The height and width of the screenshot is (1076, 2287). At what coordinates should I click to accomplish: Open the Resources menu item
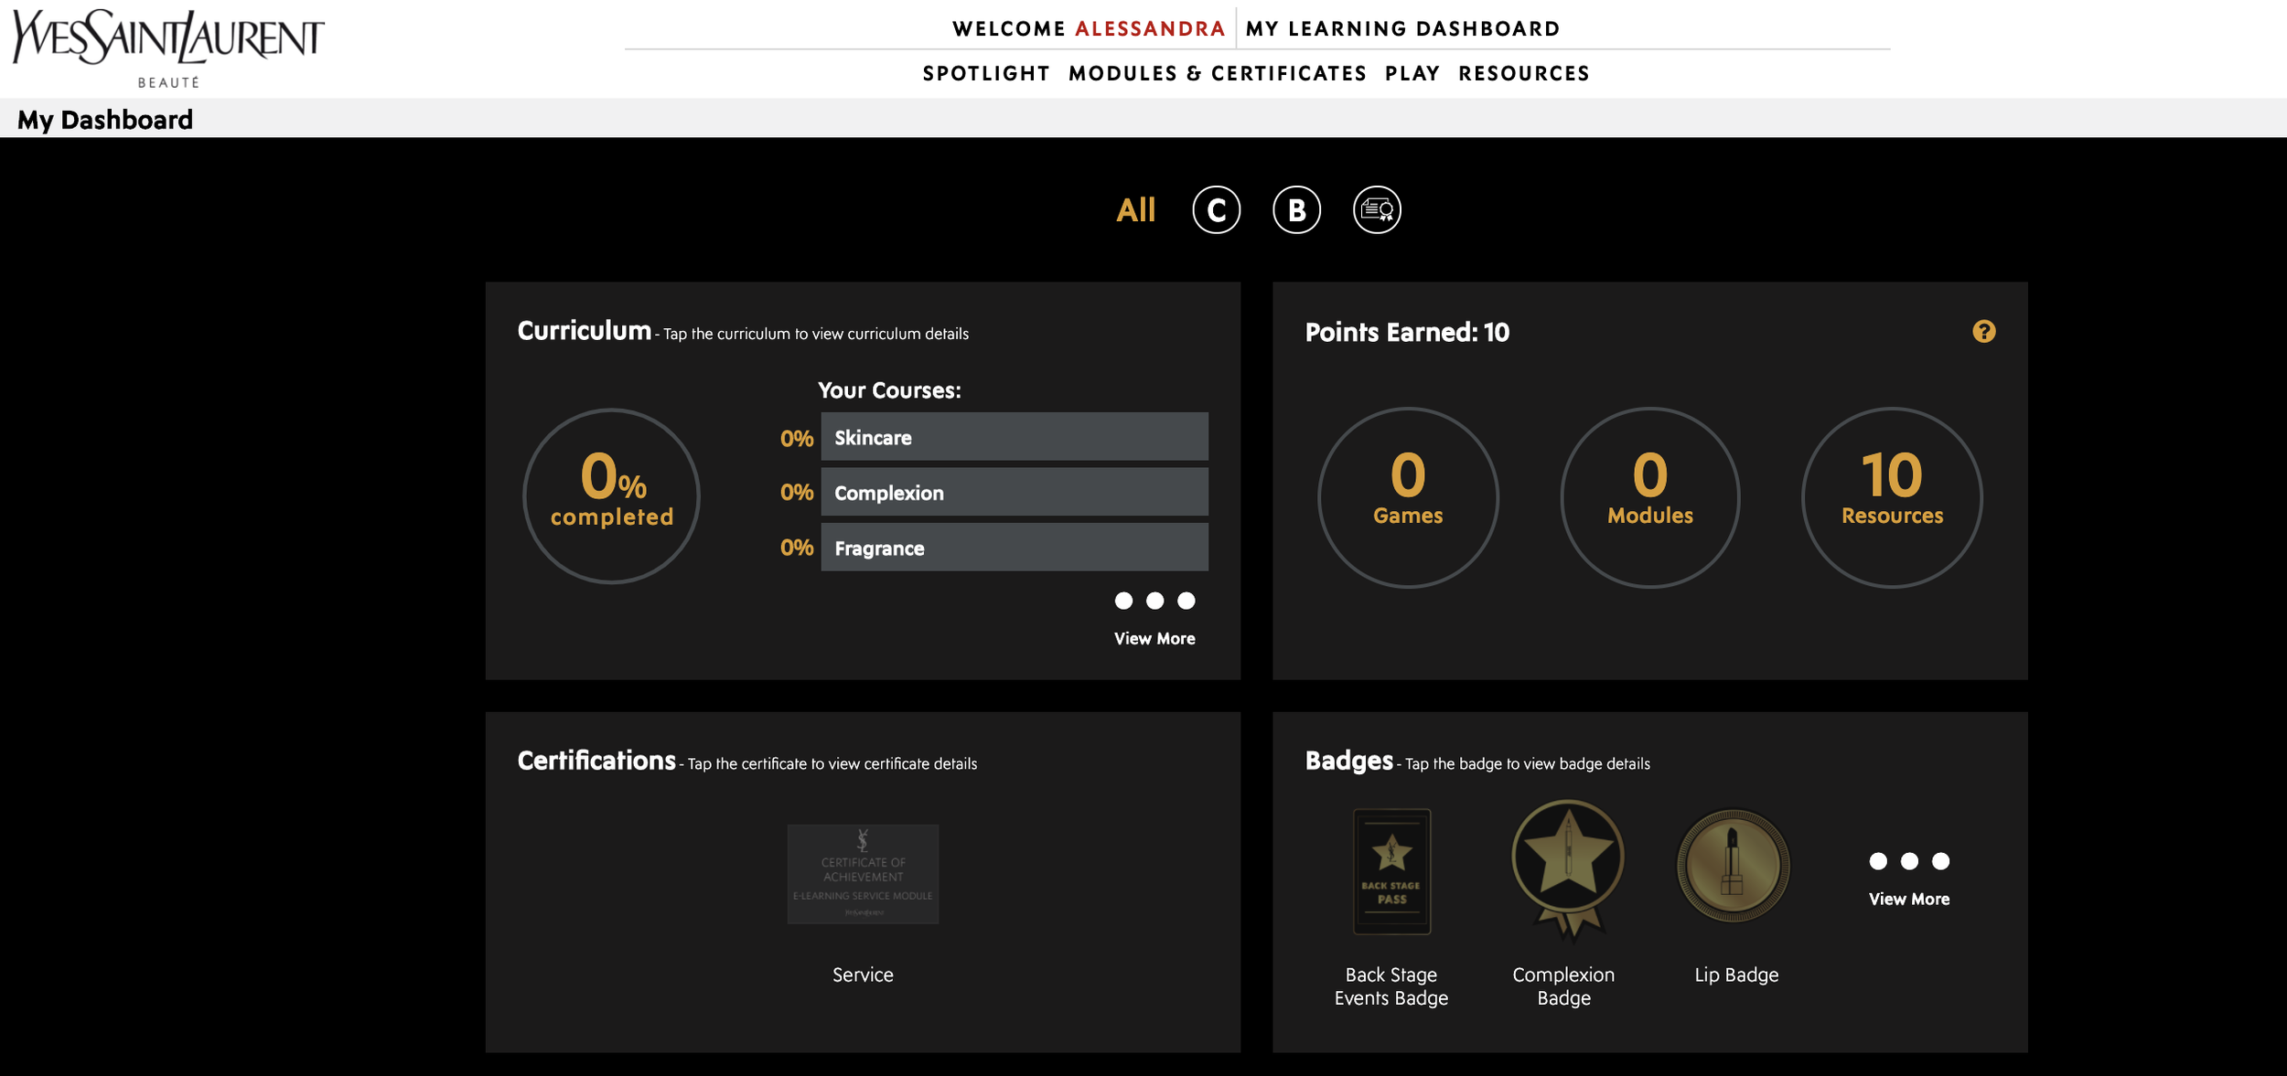click(x=1524, y=74)
